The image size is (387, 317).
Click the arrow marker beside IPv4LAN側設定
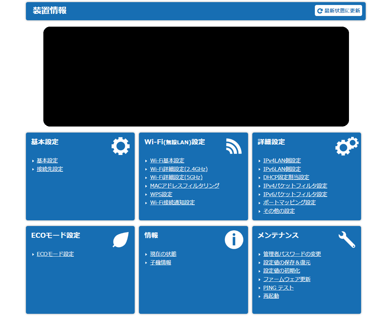tap(259, 160)
